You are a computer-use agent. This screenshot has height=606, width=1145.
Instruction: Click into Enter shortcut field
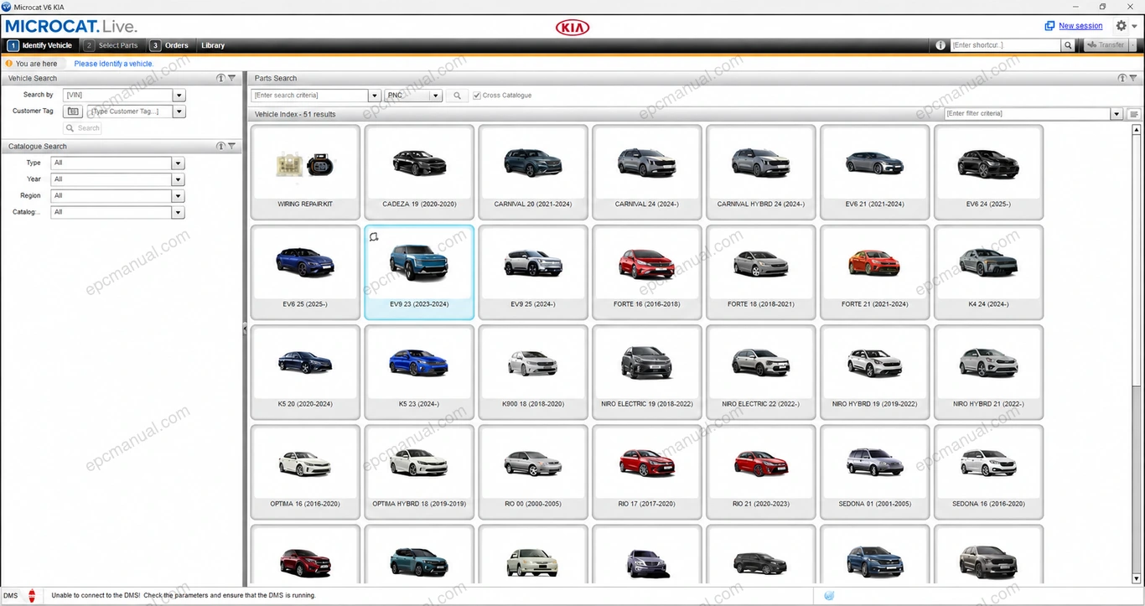click(x=1006, y=45)
